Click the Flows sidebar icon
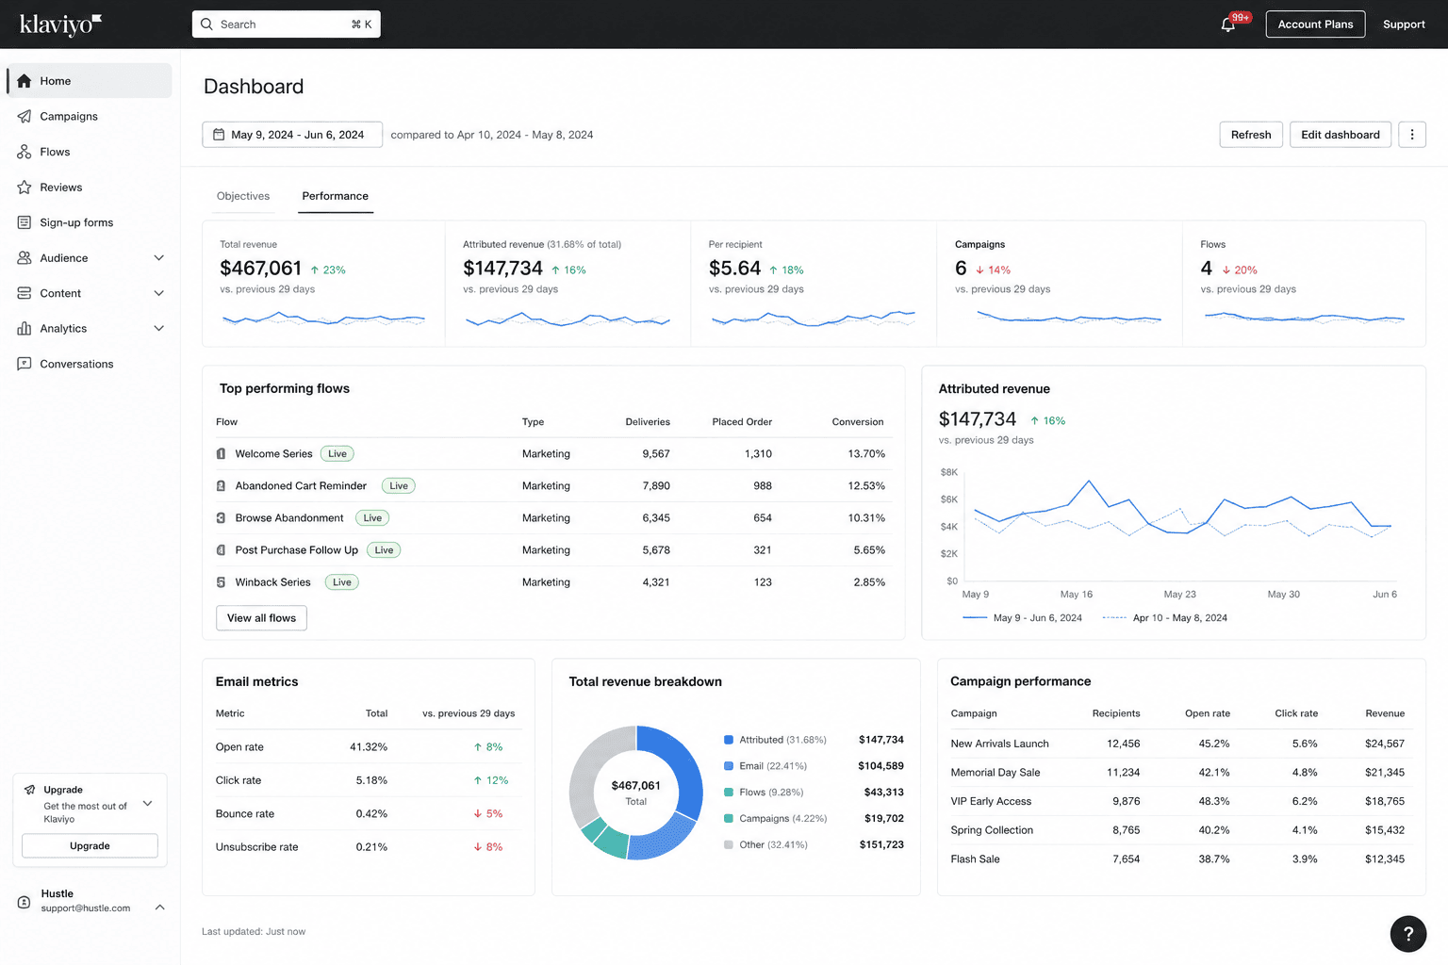 pos(25,152)
